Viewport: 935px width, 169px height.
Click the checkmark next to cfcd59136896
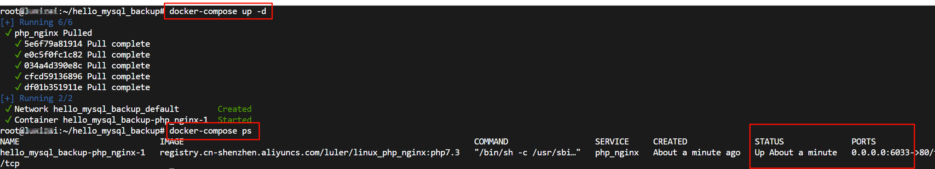point(18,76)
